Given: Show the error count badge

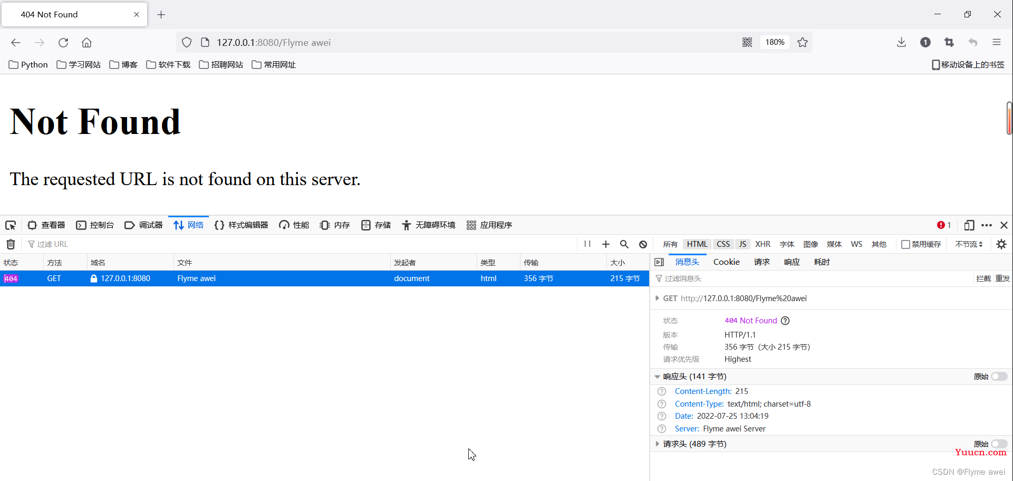Looking at the screenshot, I should [944, 225].
